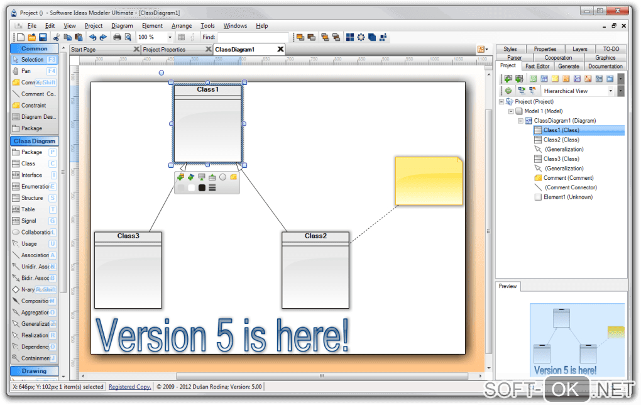
Task: Select the Generalization relationship tool
Action: point(35,324)
